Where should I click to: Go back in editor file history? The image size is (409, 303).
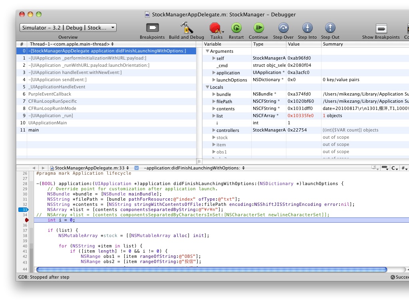pos(34,168)
